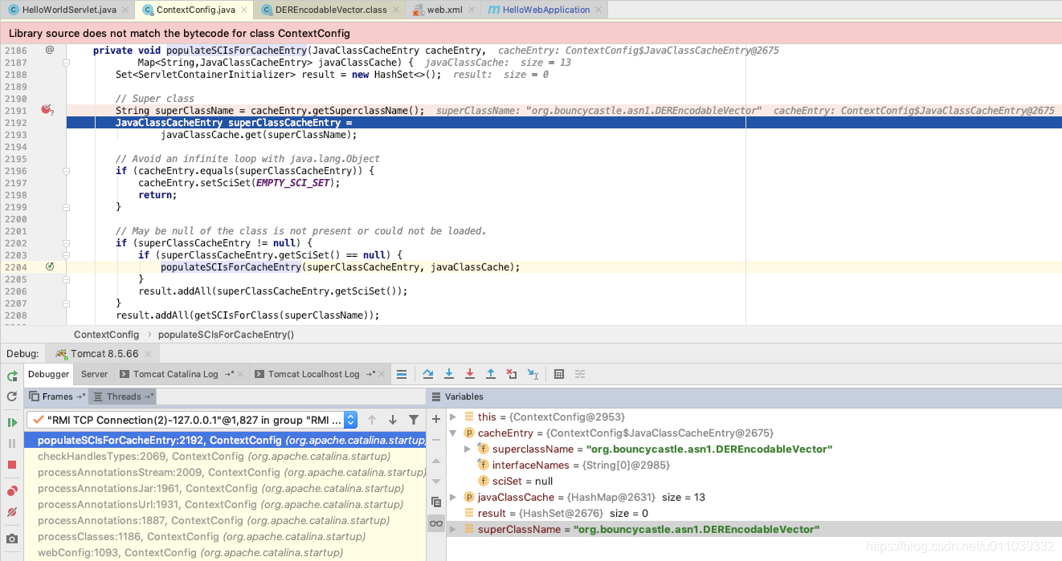Viewport: 1062px width, 561px height.
Task: Toggle the breakpoint on line 2191
Action: [x=47, y=110]
